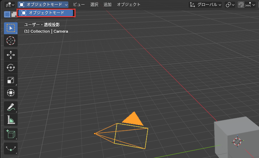Open the pivot point dropdown

230,5
